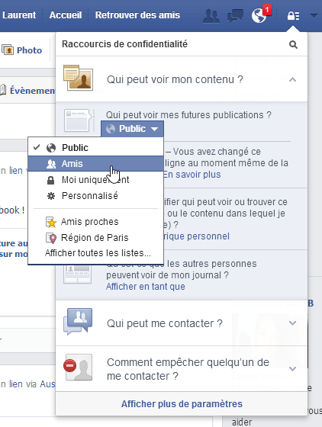Click the red notification badge showing 1
The width and height of the screenshot is (322, 427).
coord(267,10)
